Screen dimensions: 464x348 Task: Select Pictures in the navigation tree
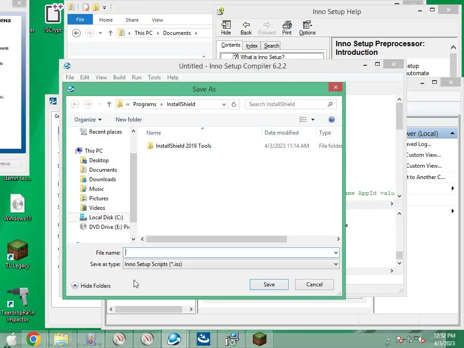pos(98,198)
